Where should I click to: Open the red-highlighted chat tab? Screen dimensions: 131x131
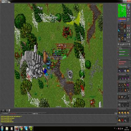pyautogui.click(x=13, y=114)
